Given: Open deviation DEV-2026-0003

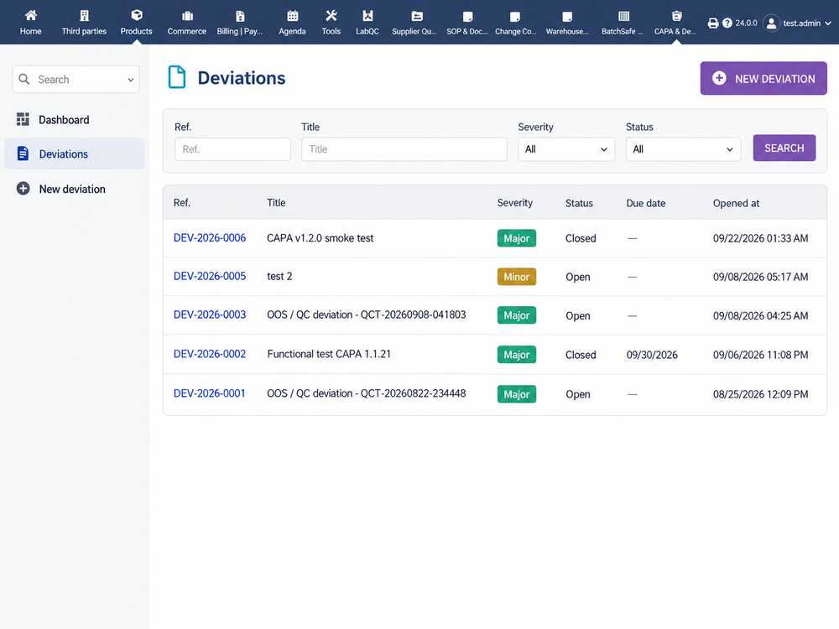Looking at the screenshot, I should click(209, 315).
